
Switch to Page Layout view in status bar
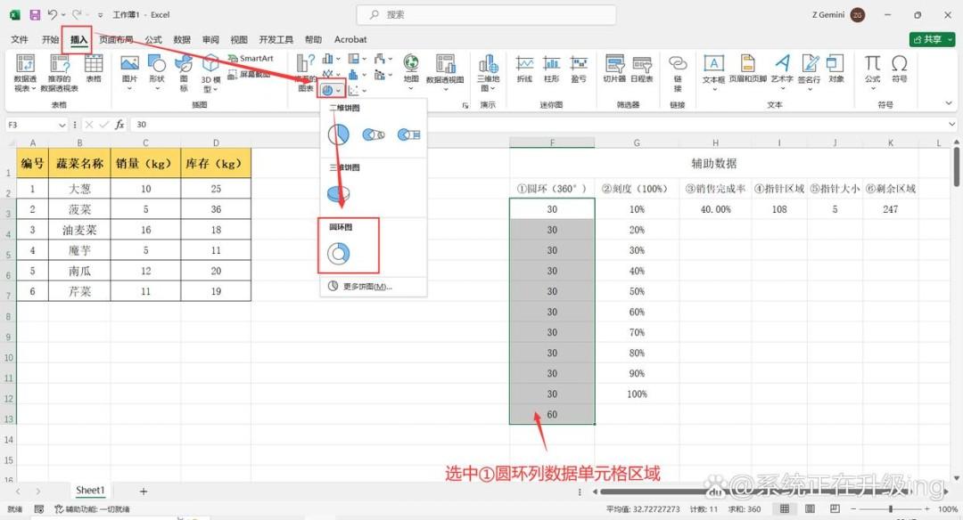(x=810, y=509)
